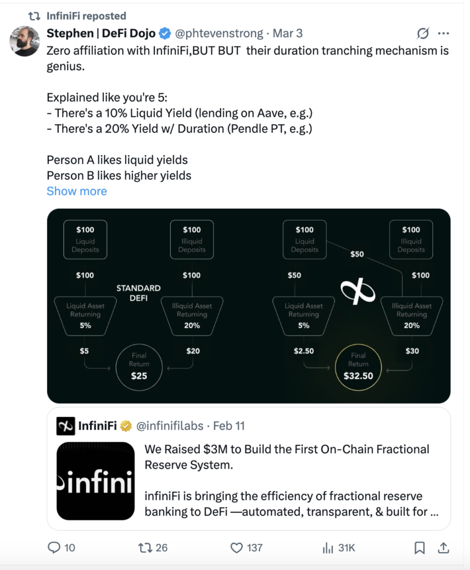Screen dimensions: 470x570
Task: Open Stephen's profile avatar
Action: point(24,41)
